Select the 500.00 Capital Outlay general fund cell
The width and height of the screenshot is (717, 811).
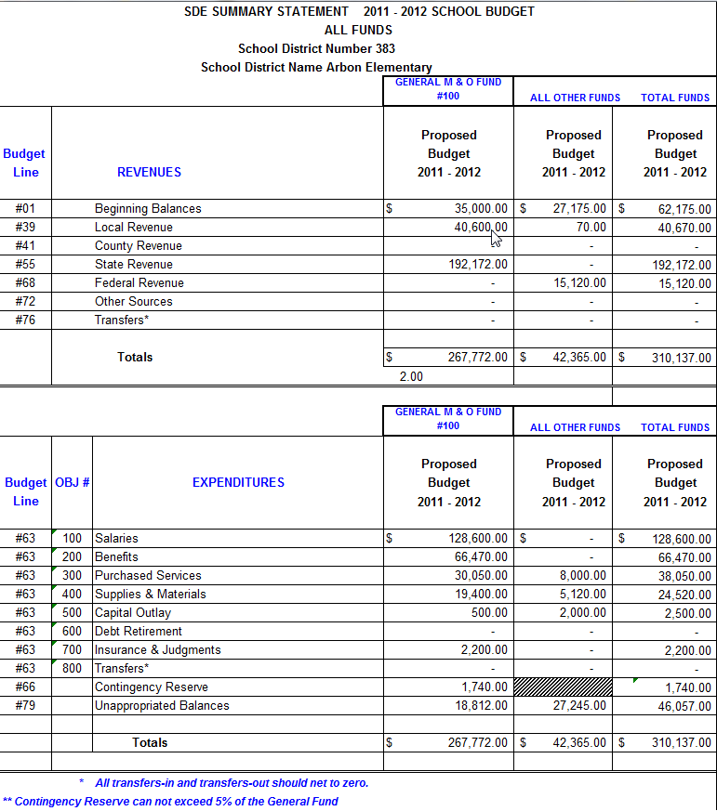448,613
